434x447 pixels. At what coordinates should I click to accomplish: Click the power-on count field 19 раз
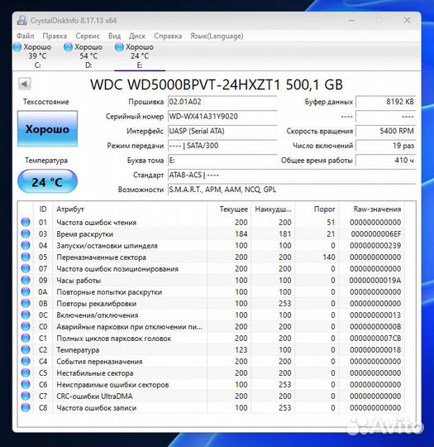pyautogui.click(x=386, y=146)
